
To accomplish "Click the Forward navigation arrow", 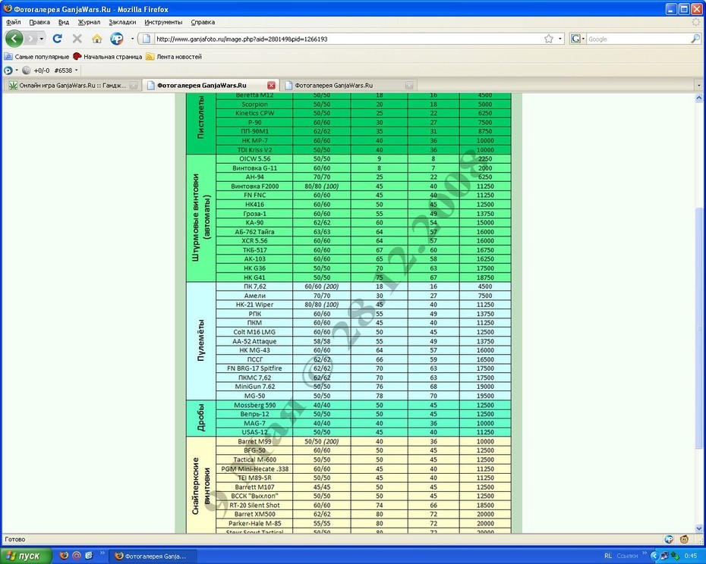I will [30, 39].
